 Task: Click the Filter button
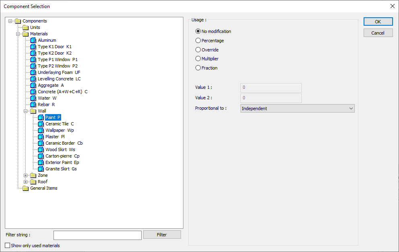(162, 235)
